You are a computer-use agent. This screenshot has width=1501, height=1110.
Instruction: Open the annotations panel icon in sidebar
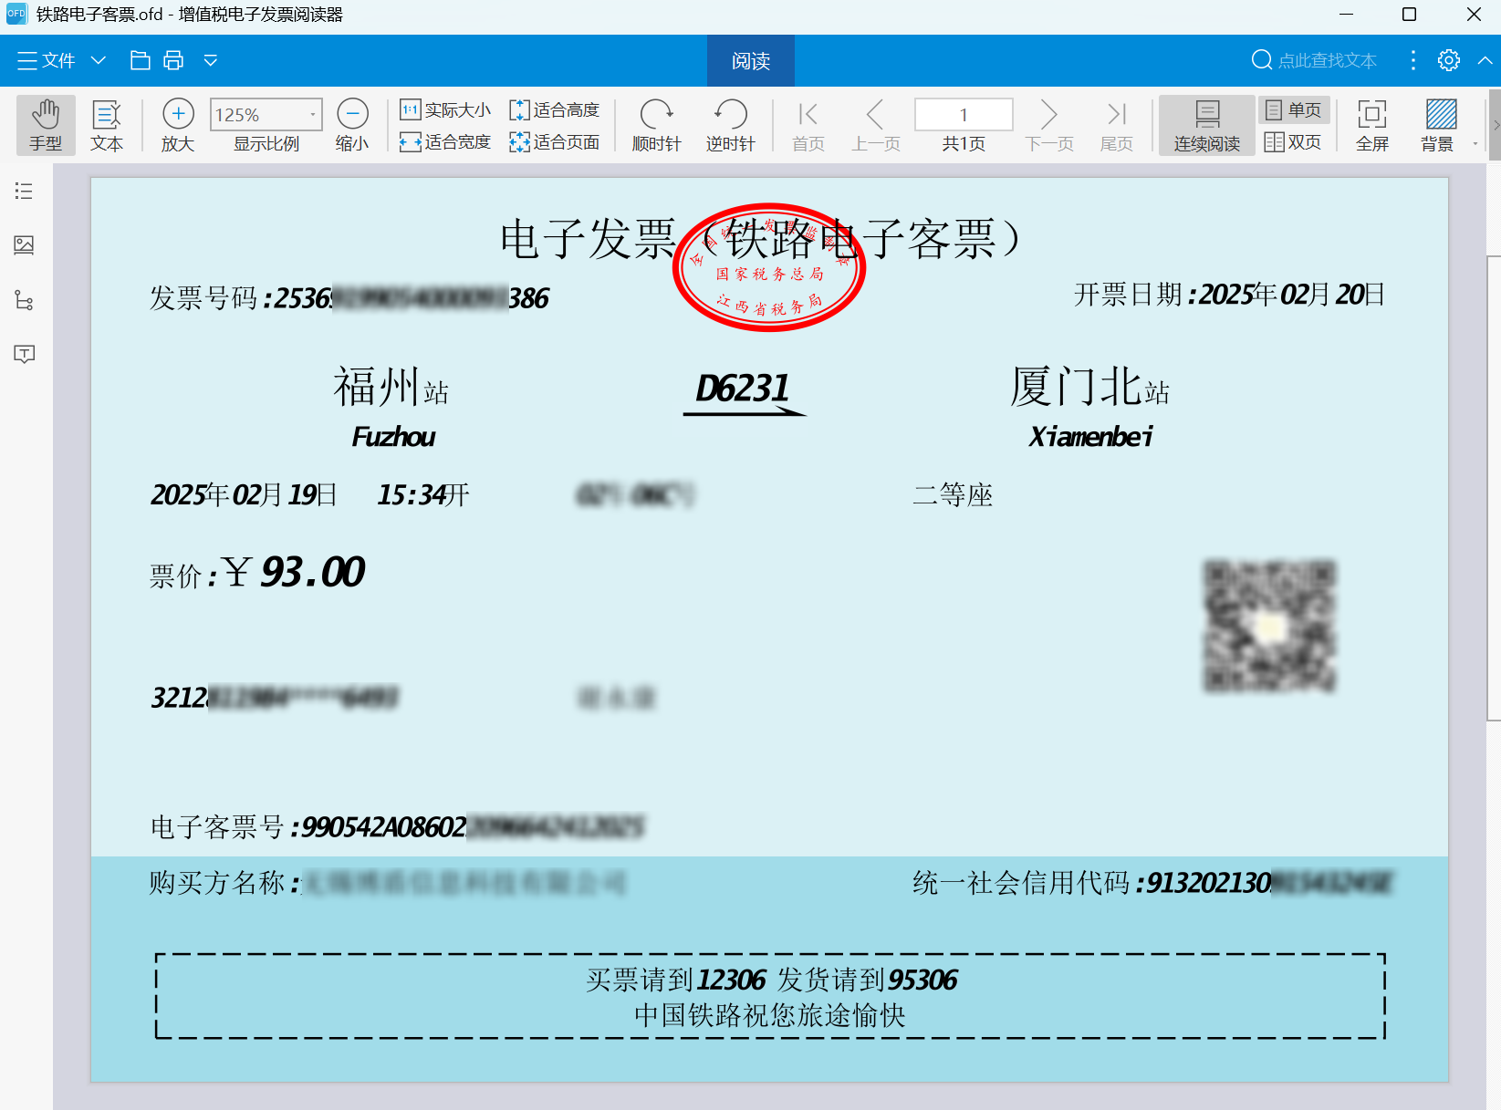pyautogui.click(x=24, y=355)
